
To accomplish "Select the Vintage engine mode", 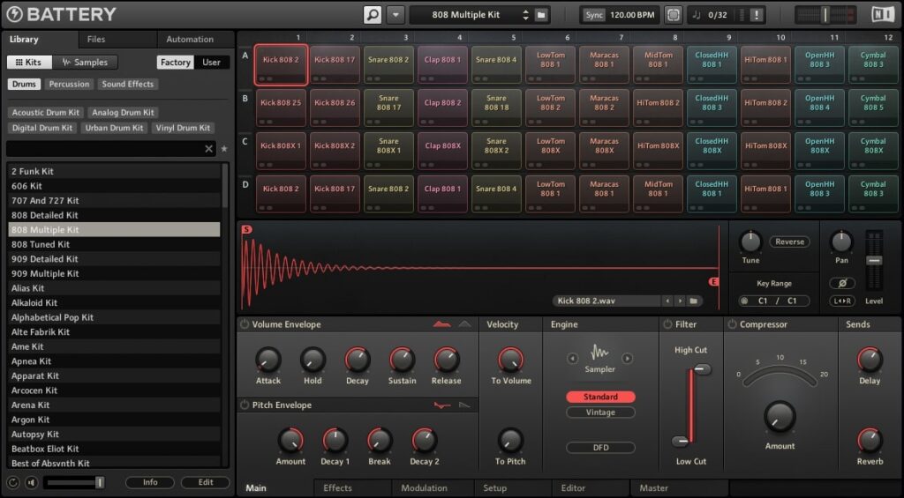I will (x=600, y=413).
